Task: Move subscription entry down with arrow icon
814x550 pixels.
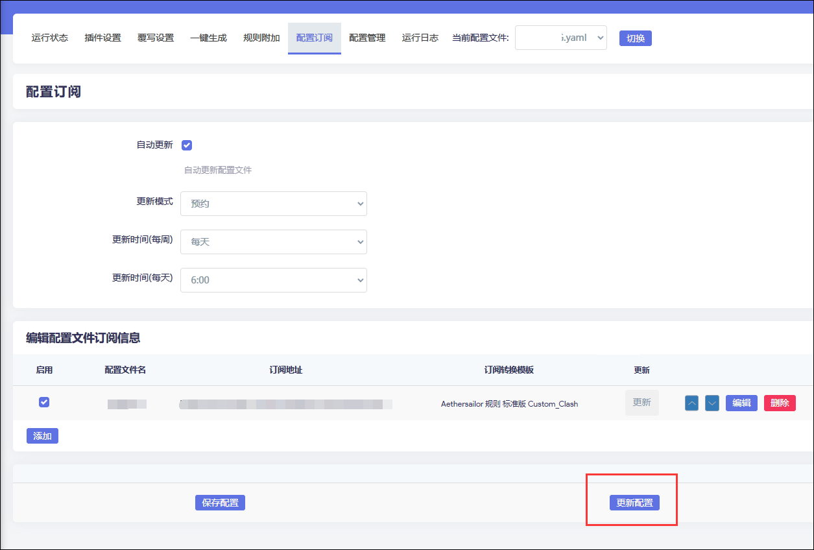Action: (712, 403)
